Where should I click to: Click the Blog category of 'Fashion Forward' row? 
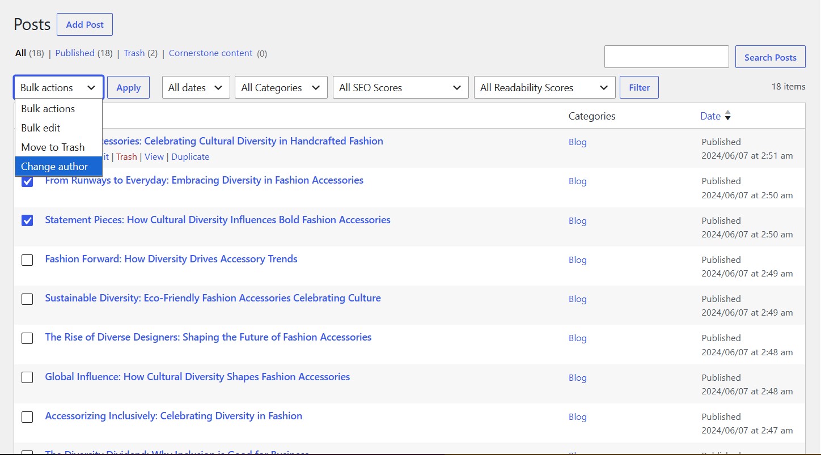point(577,260)
